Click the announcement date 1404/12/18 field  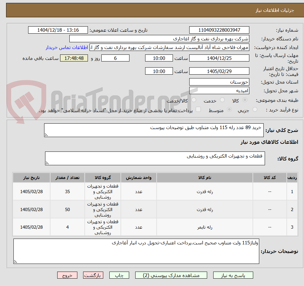pyautogui.click(x=58, y=30)
